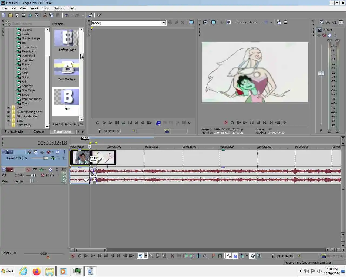Mute audio track 2
This screenshot has height=277, width=346.
click(50, 169)
